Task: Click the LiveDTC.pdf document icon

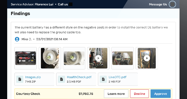Action: tap(103, 79)
